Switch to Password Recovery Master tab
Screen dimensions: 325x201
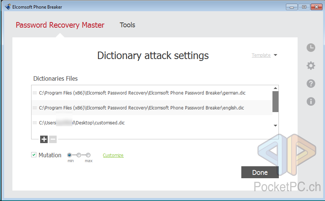pos(60,25)
